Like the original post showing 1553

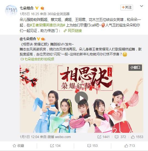pyautogui.click(x=137, y=137)
